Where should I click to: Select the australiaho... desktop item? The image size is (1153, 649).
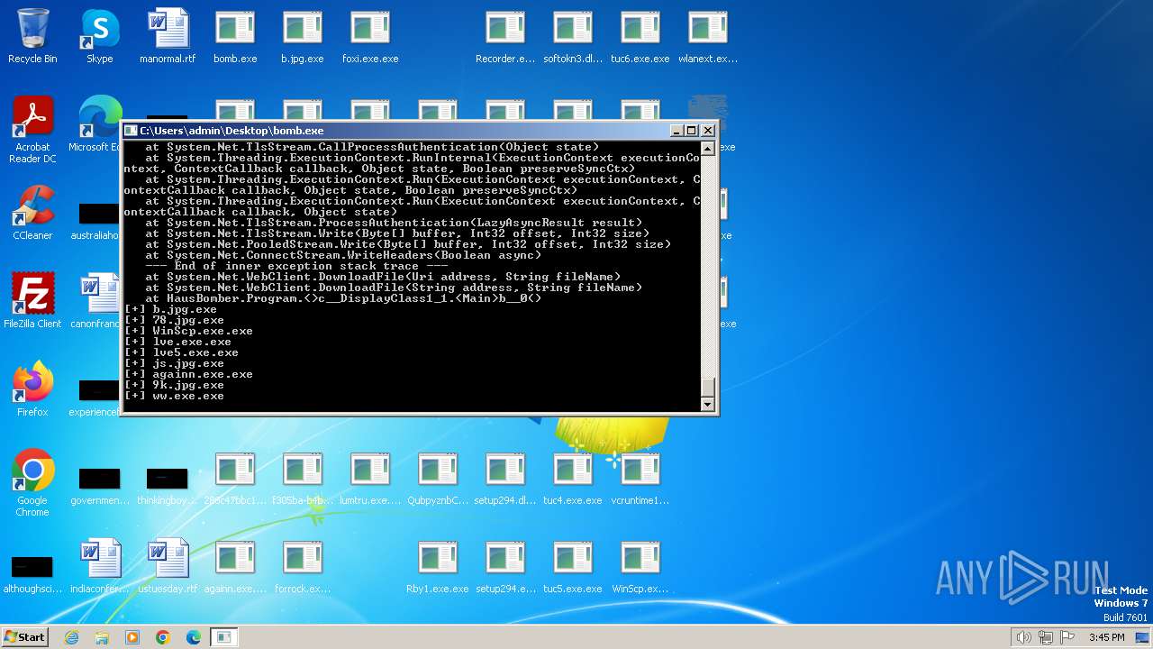pos(95,220)
